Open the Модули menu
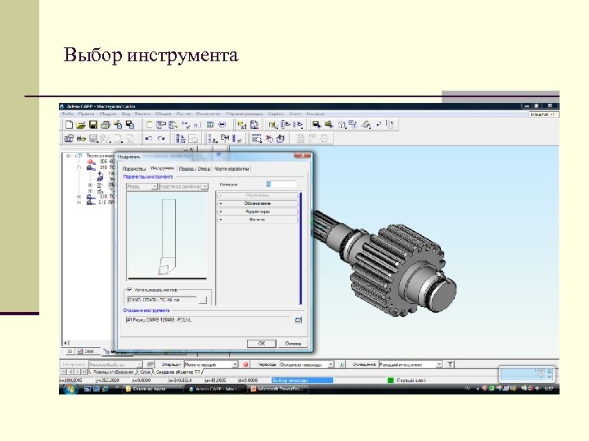The height and width of the screenshot is (441, 589). click(108, 114)
